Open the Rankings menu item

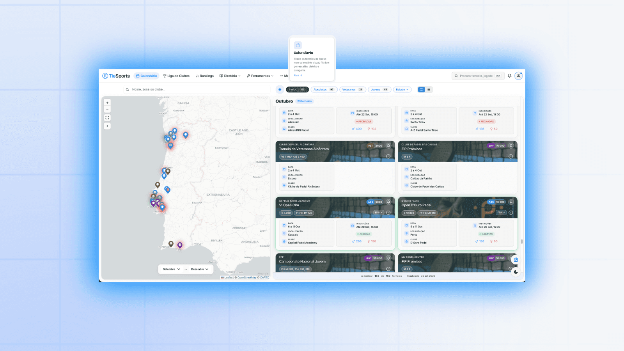pyautogui.click(x=205, y=76)
